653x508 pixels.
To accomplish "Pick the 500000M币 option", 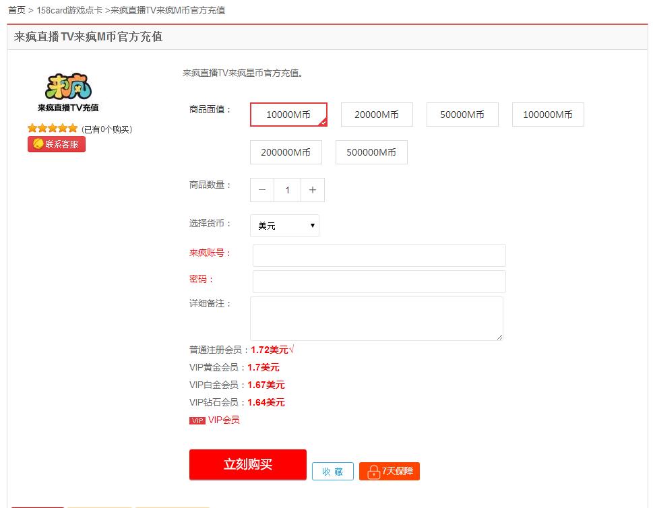I will [371, 152].
